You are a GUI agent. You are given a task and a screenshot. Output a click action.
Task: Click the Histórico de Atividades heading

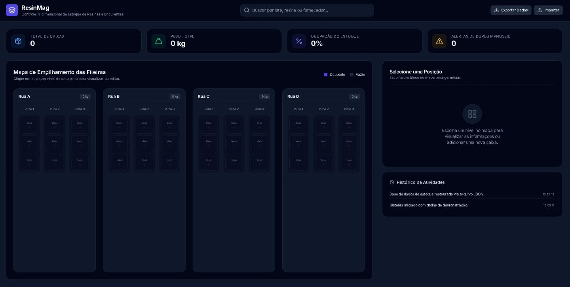pyautogui.click(x=421, y=182)
